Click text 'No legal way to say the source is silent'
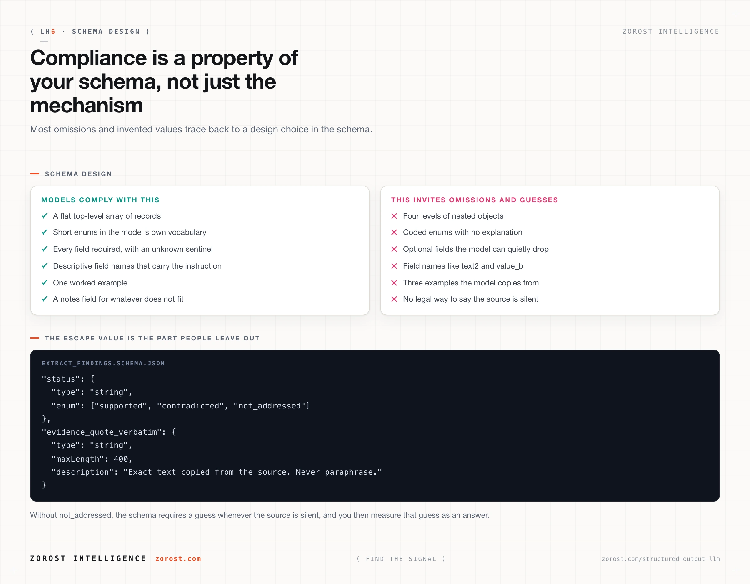Screen dimensions: 750x584 tap(470, 299)
